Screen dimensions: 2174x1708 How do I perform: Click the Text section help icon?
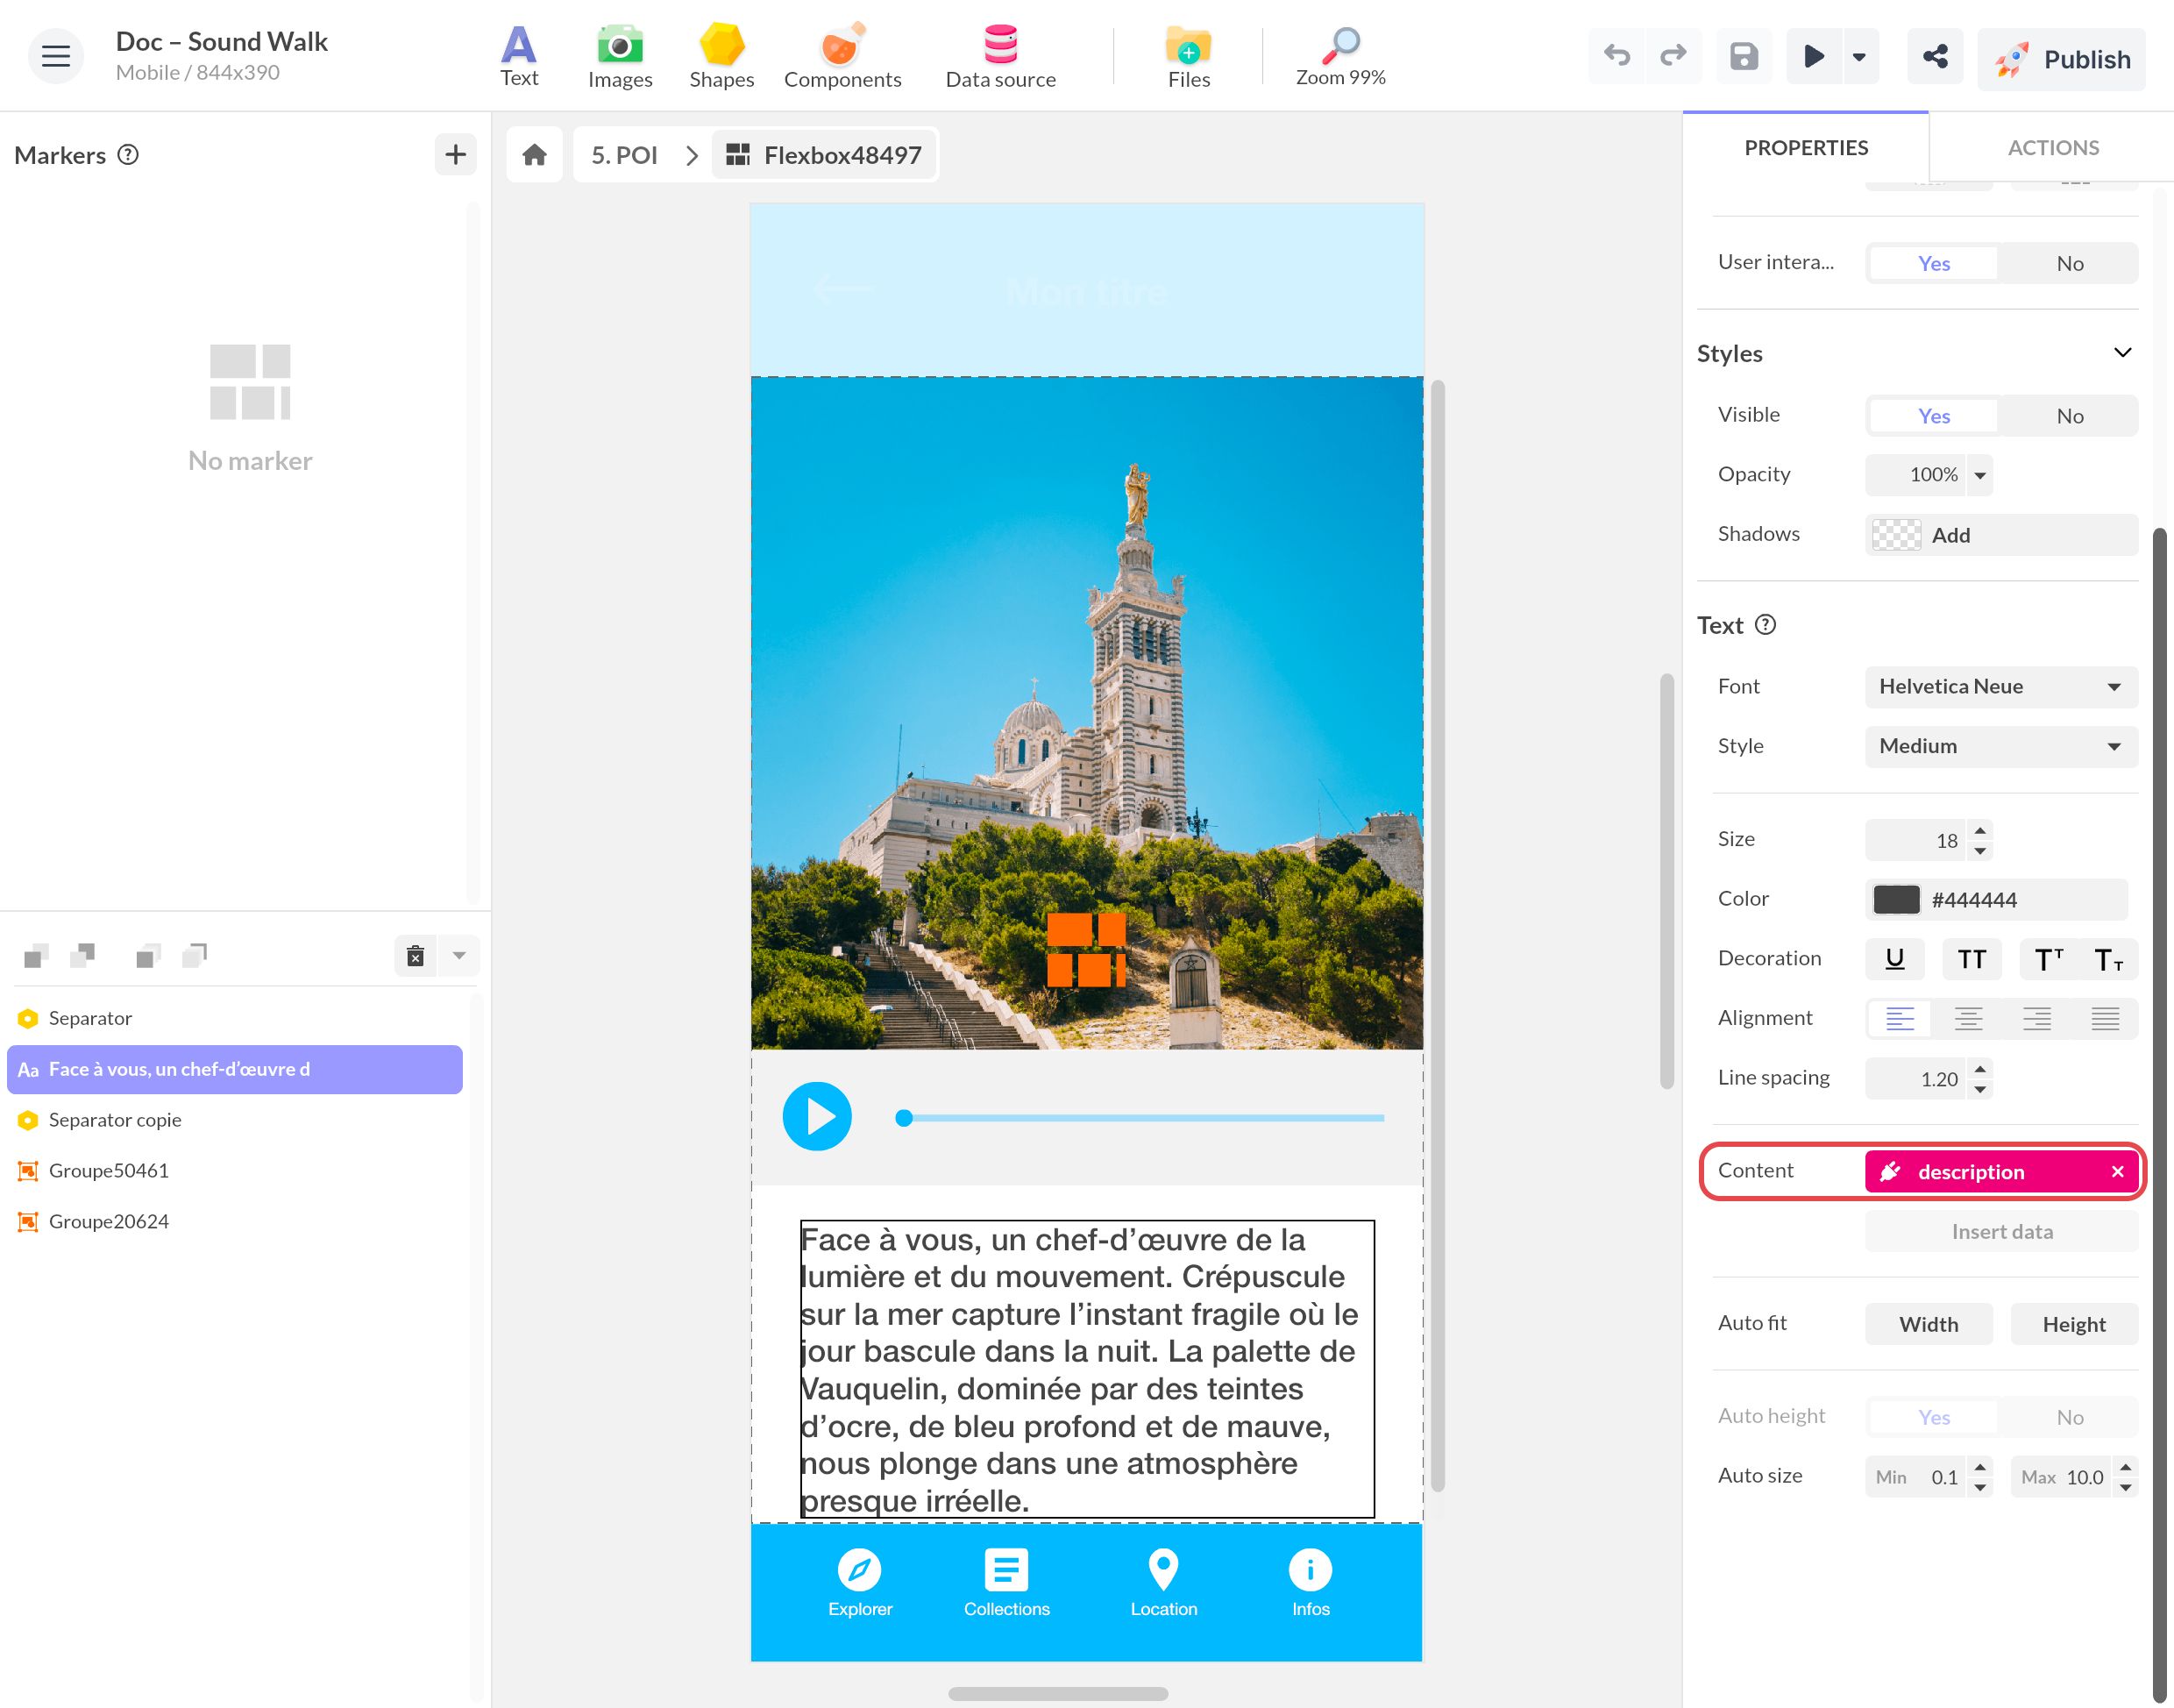pyautogui.click(x=1766, y=625)
